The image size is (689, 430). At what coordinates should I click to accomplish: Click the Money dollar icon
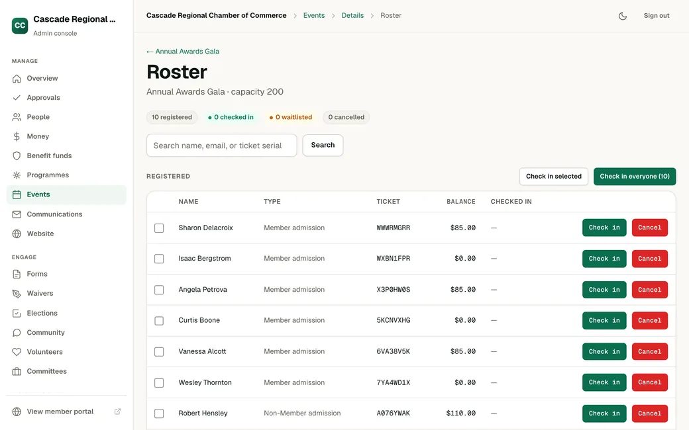17,136
